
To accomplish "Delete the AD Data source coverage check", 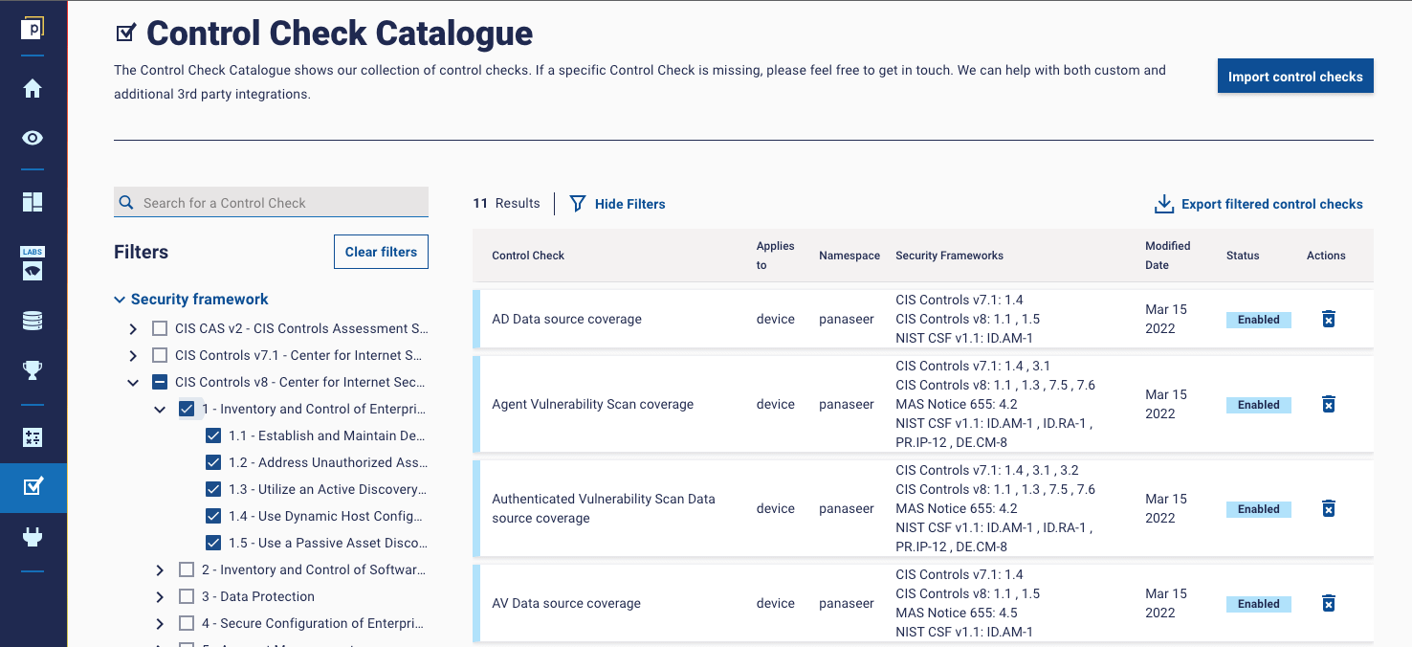I will click(1328, 319).
